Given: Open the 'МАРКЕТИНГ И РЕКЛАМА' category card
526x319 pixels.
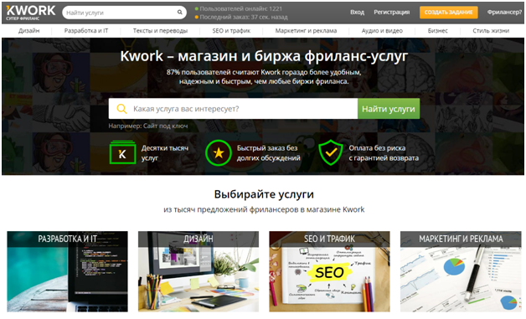Looking at the screenshot, I should (461, 271).
